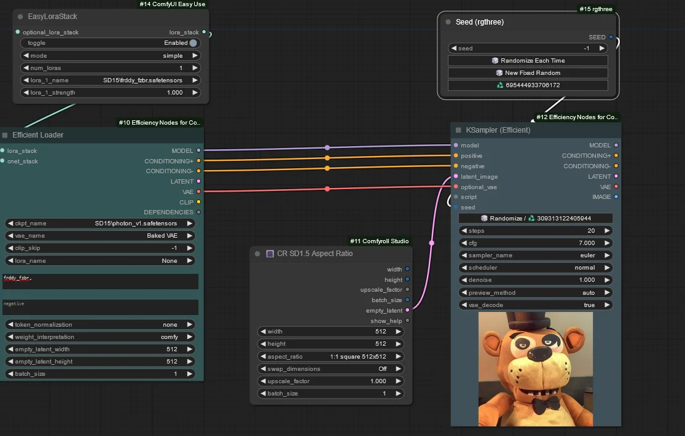685x436 pixels.
Task: Toggle vae_decode true setting
Action: tap(536, 305)
